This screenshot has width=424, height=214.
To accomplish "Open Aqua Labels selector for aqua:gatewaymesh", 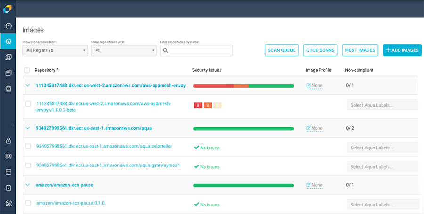I will (x=383, y=167).
